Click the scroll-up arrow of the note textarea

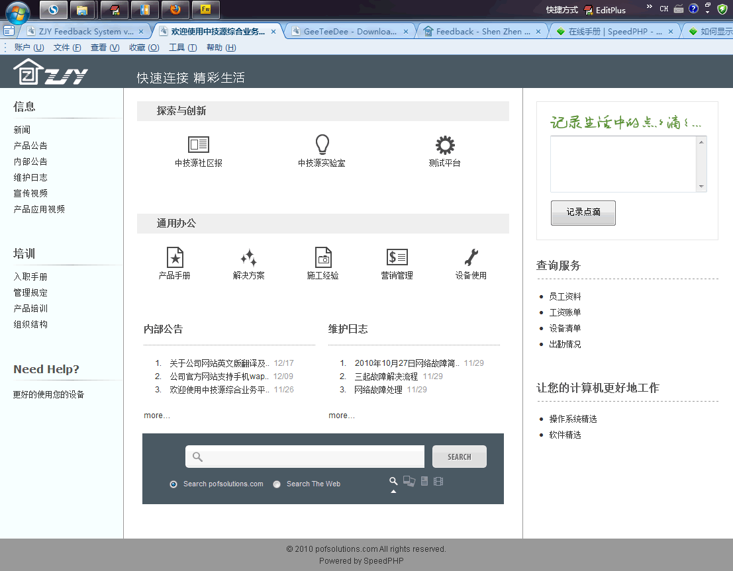(701, 142)
